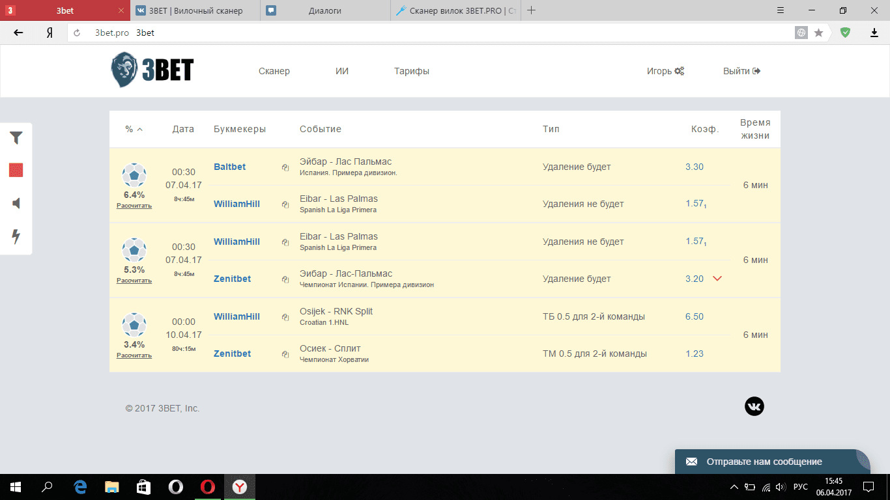This screenshot has width=890, height=500.
Task: Click copy icon next to Baltbet
Action: click(285, 167)
